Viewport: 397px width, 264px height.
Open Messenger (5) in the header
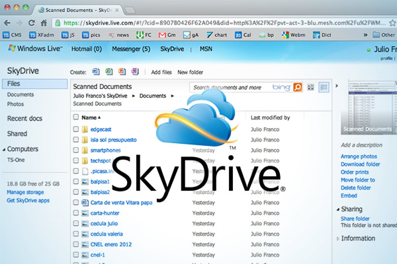(x=131, y=49)
